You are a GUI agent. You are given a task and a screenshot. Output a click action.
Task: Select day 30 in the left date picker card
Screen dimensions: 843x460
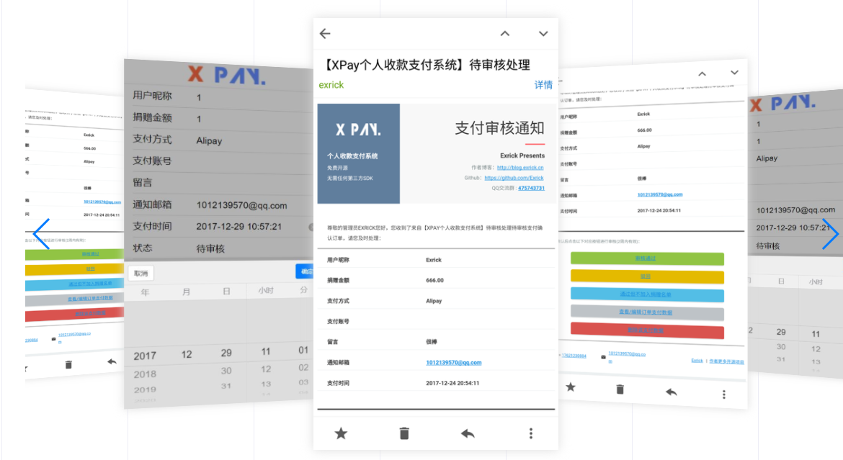coord(226,371)
